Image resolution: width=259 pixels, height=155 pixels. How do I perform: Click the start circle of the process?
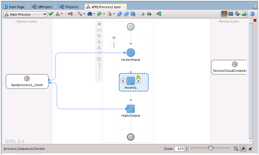[x=130, y=27]
